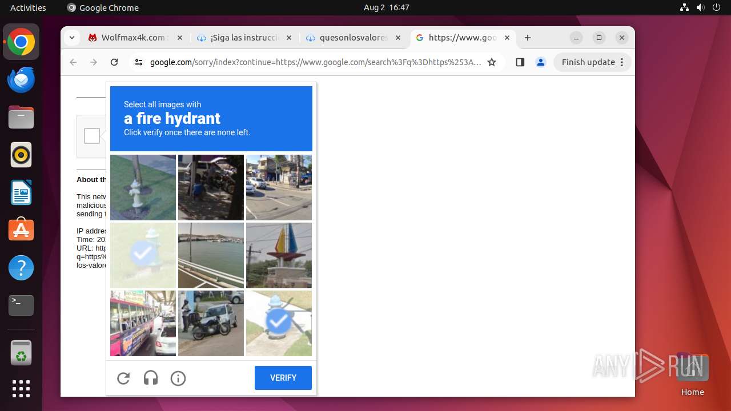Image resolution: width=731 pixels, height=411 pixels.
Task: Open Activities overview
Action: pyautogui.click(x=28, y=7)
